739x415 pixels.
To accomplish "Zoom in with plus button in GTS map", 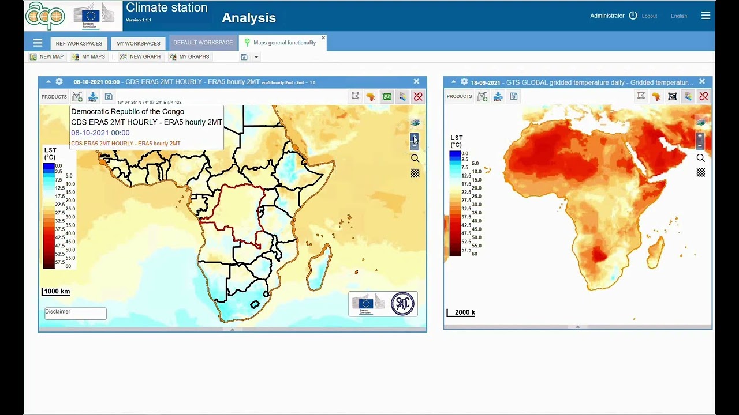I will [700, 137].
